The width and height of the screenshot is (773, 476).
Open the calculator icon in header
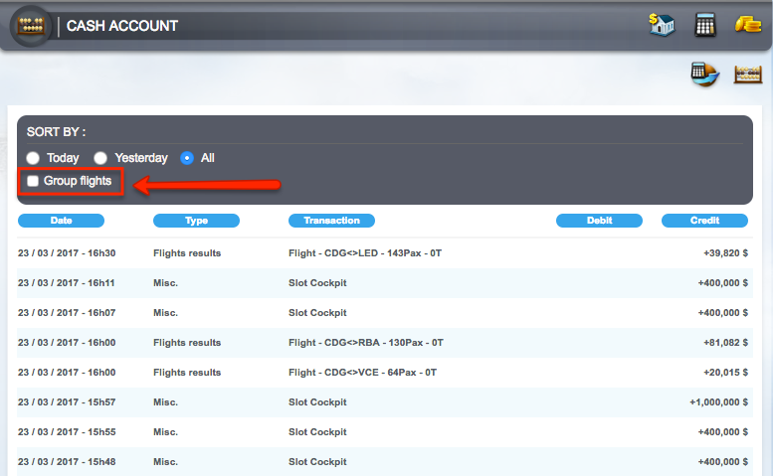(x=705, y=25)
